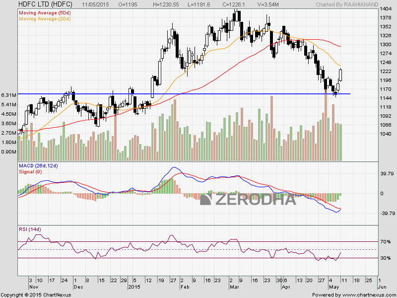Screen dimensions: 397x298
Task: Click the Charted By RAAHIANAND watermark
Action: pos(347,4)
